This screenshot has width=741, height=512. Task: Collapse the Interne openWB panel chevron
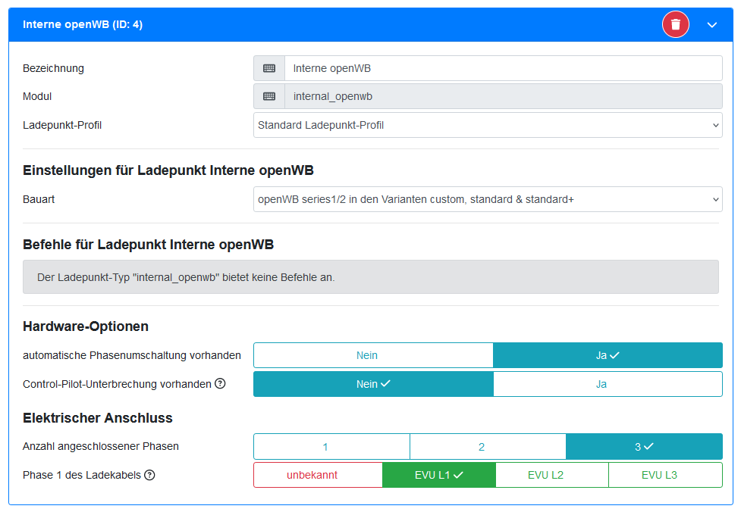pos(712,25)
